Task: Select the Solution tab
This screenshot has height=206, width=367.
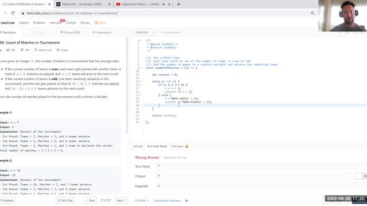Action: tap(39, 33)
